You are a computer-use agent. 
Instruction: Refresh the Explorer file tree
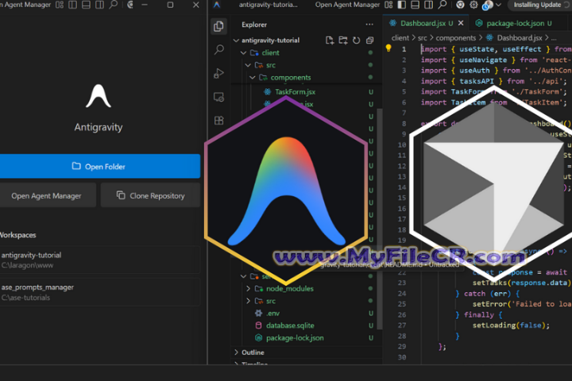(x=357, y=40)
